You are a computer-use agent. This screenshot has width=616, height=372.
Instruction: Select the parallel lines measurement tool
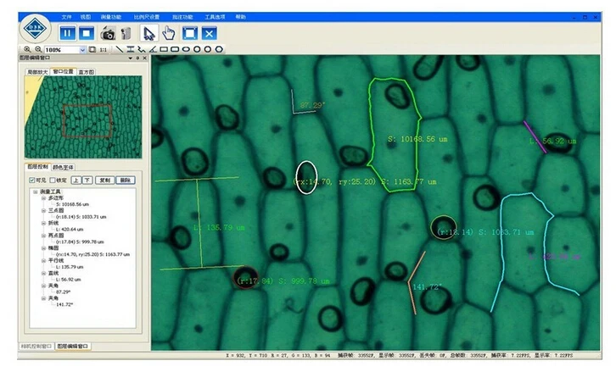[x=131, y=49]
